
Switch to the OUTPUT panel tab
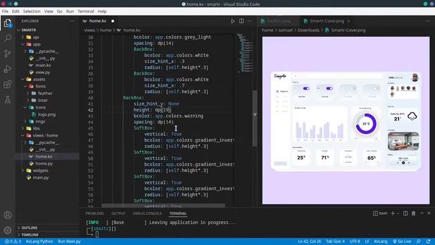pyautogui.click(x=118, y=213)
